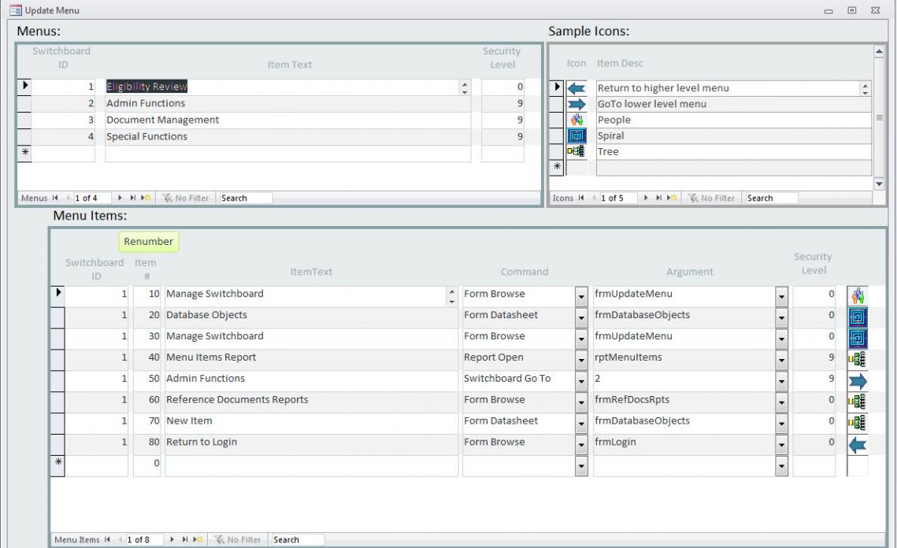The width and height of the screenshot is (897, 548).
Task: Select row selector for Menu Items Report row
Action: [57, 361]
